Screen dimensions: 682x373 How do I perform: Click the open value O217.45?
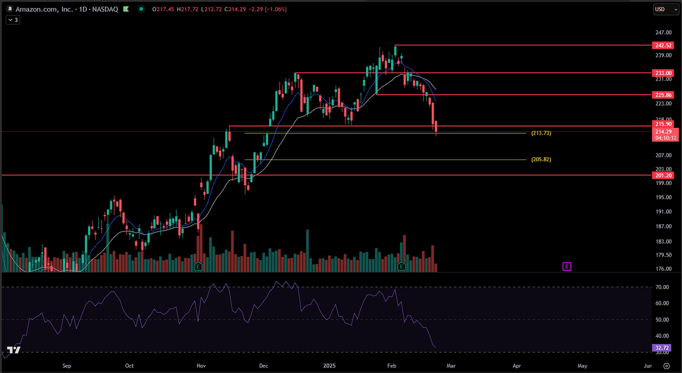(x=163, y=9)
